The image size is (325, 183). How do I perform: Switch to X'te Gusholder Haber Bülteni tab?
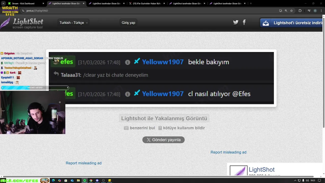pos(147,4)
